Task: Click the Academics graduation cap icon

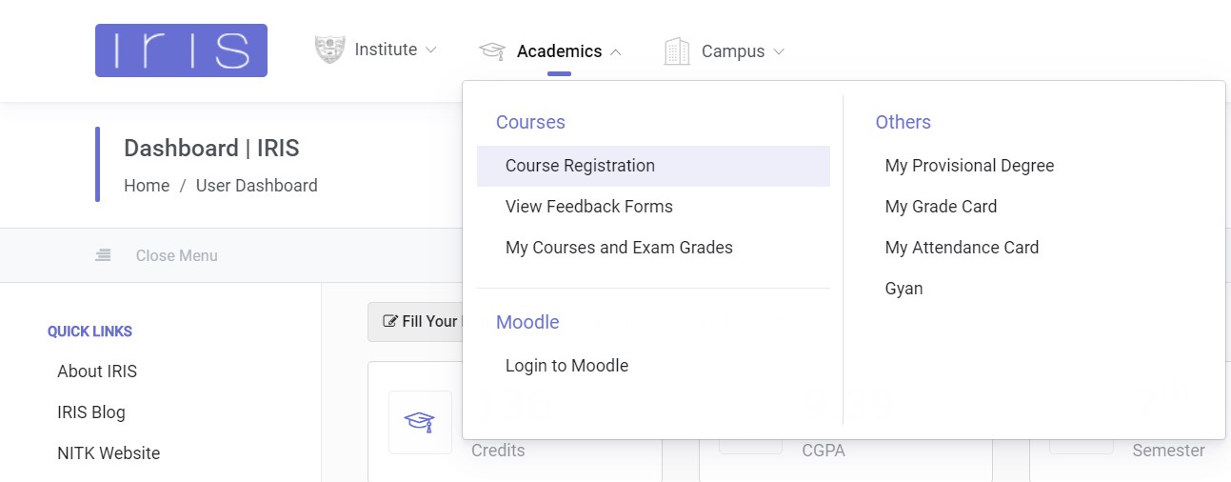Action: click(x=492, y=51)
